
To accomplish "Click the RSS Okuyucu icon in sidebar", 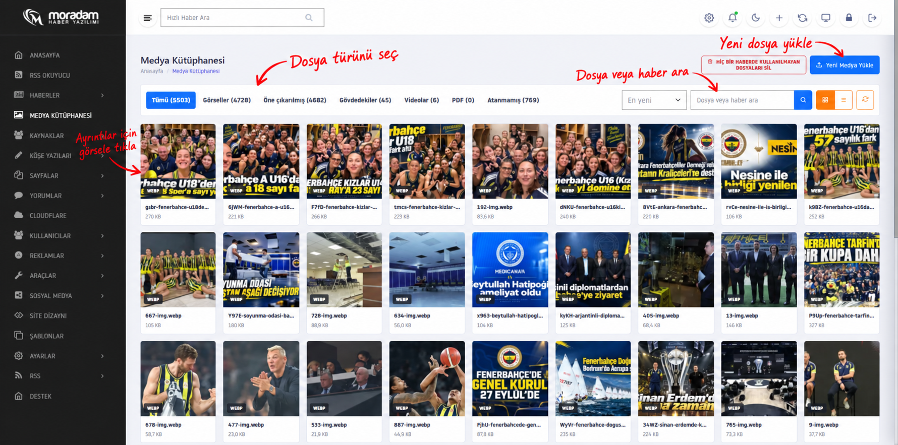I will click(x=19, y=75).
